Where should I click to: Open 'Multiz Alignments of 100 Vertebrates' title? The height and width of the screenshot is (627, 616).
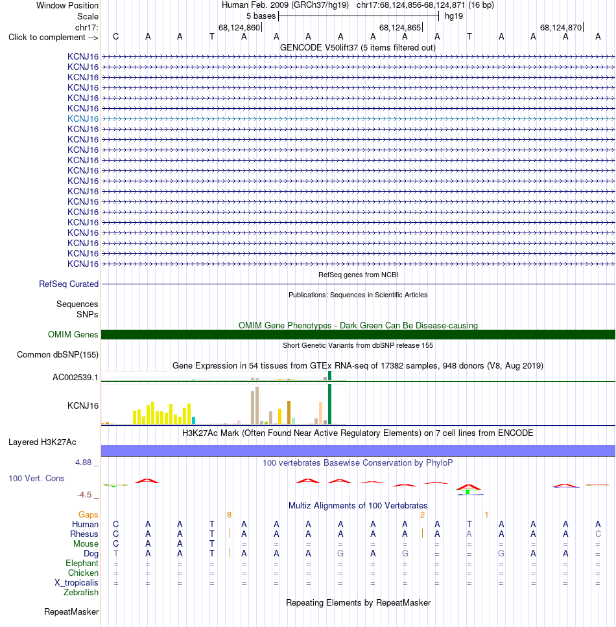click(358, 505)
